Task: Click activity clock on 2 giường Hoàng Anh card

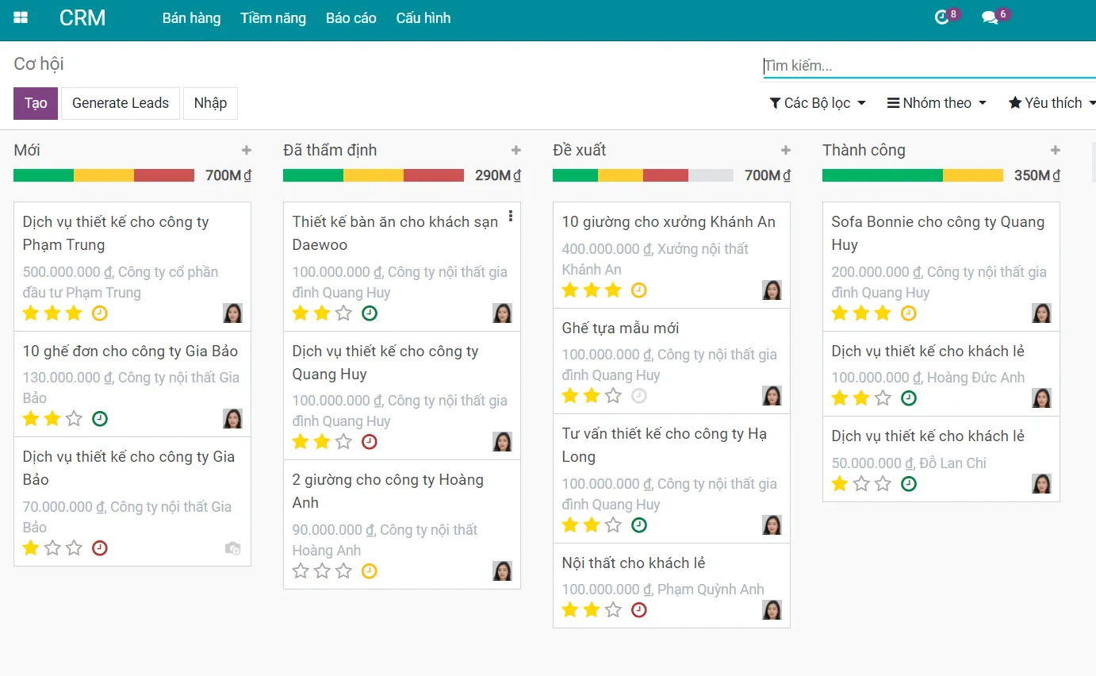Action: coord(369,570)
